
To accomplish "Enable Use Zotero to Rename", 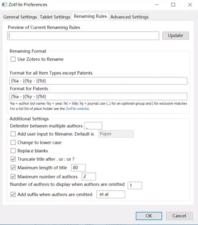I will (13, 59).
